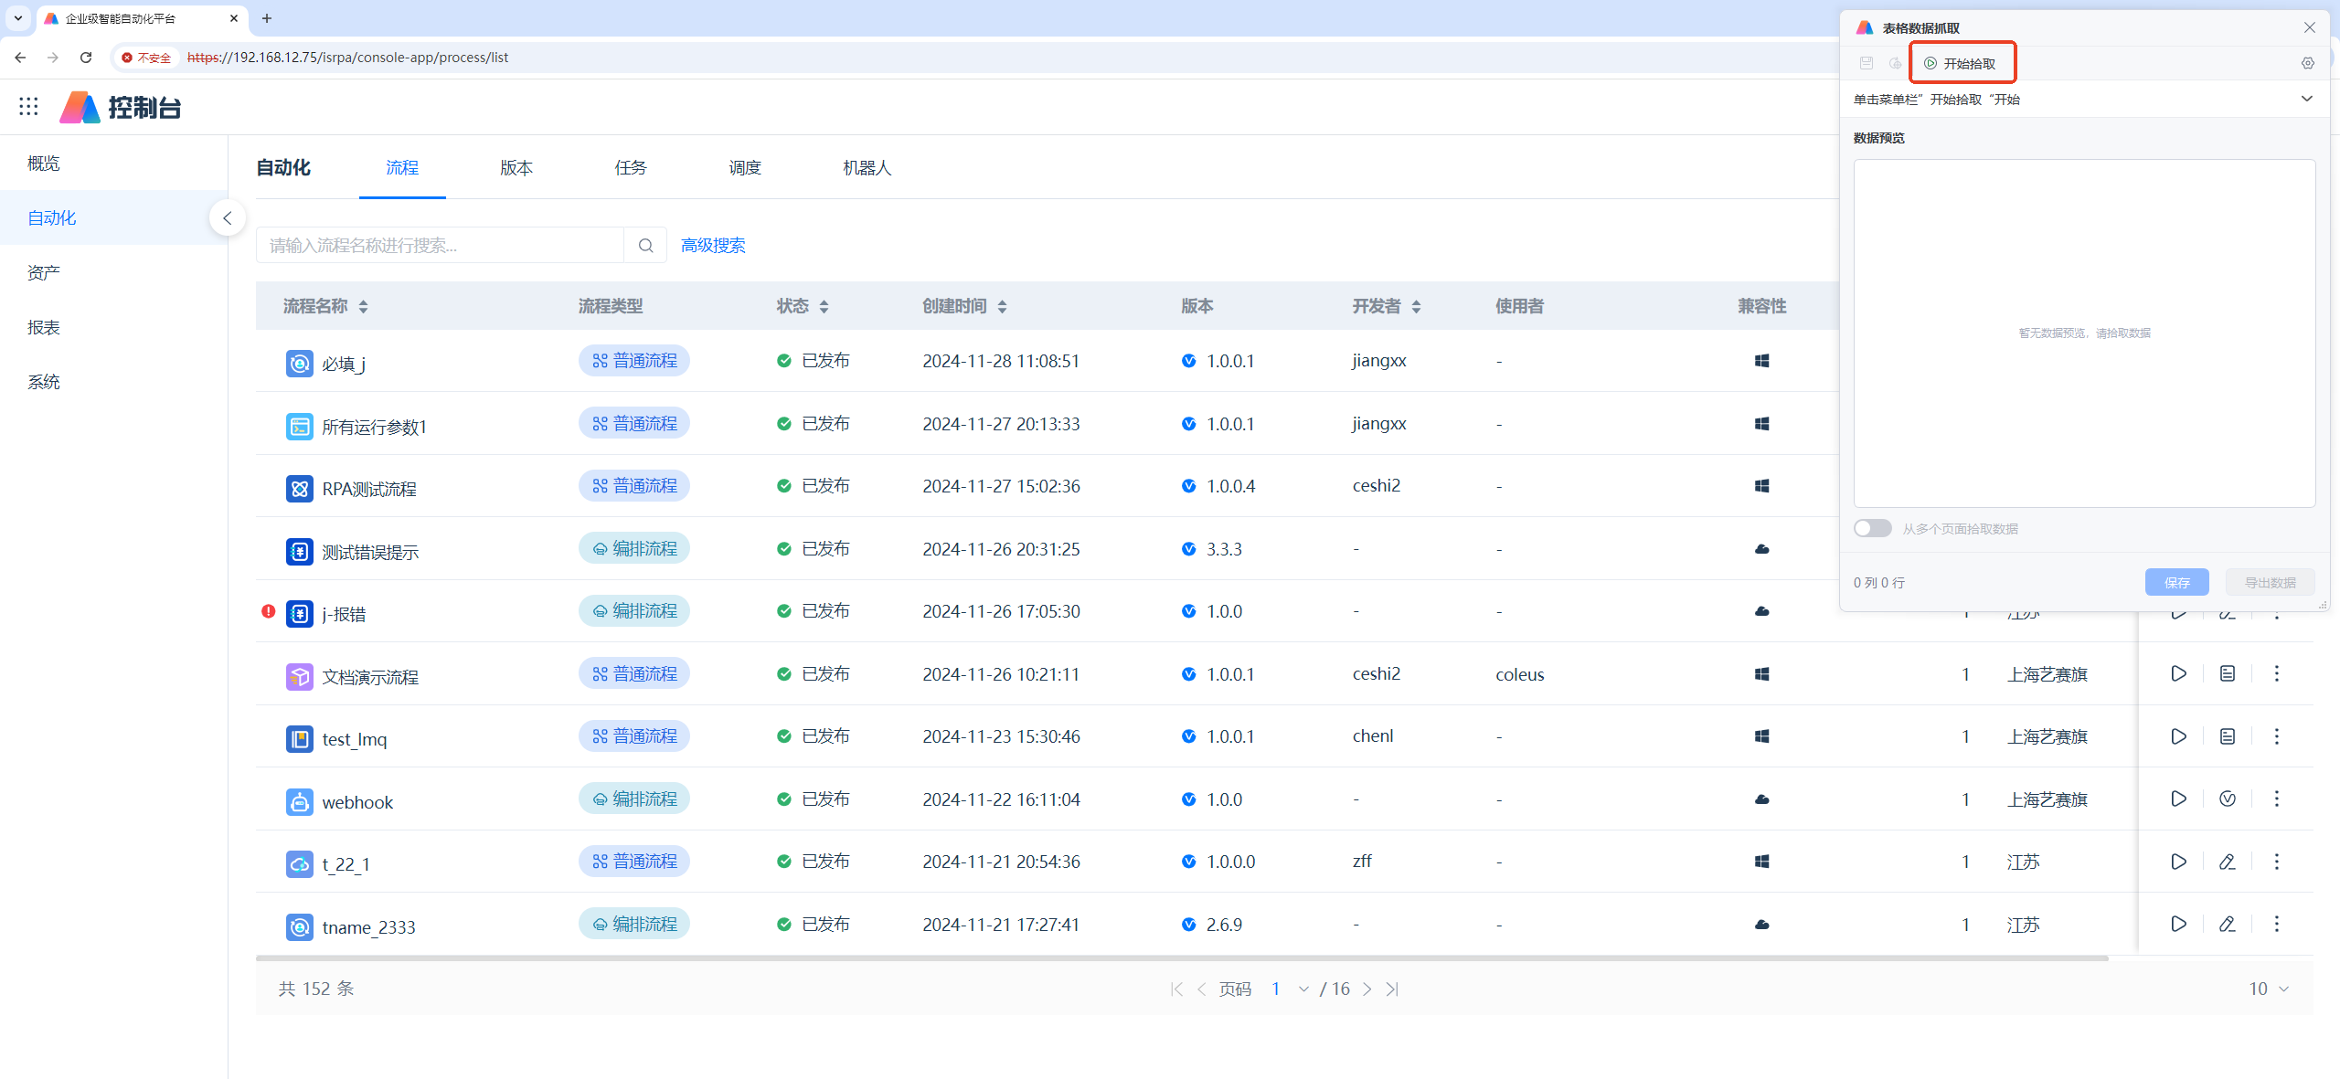Image resolution: width=2340 pixels, height=1079 pixels.
Task: Click the browser address bar URL
Action: 347,58
